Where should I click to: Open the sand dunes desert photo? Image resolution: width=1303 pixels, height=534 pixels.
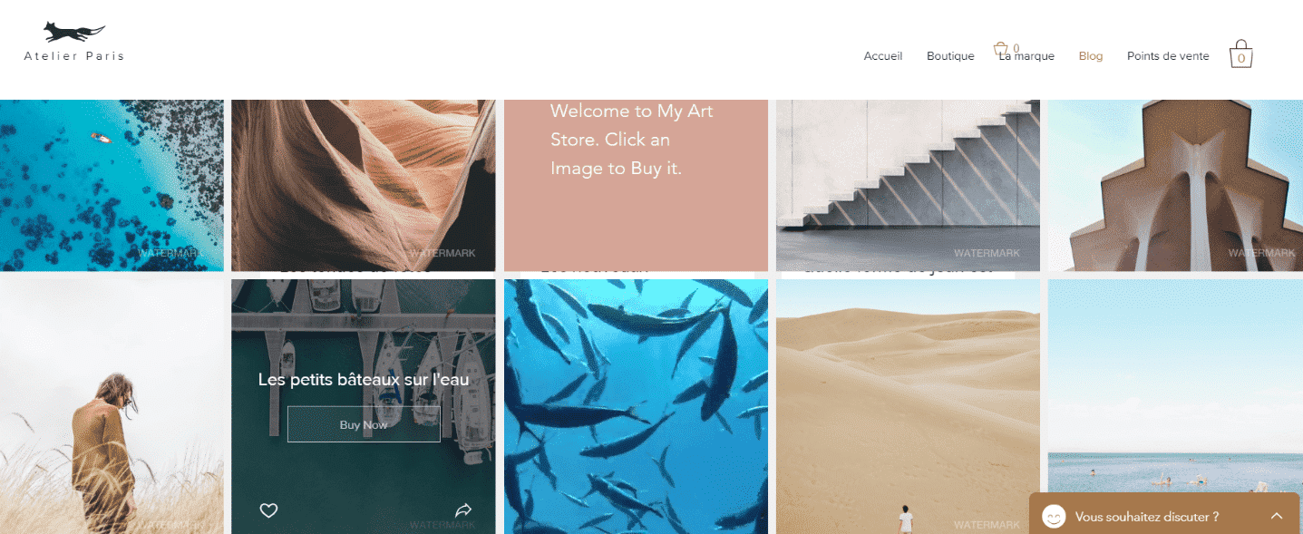pyautogui.click(x=908, y=406)
